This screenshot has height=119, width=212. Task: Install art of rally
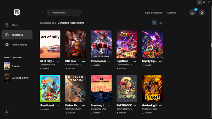(x=45, y=68)
